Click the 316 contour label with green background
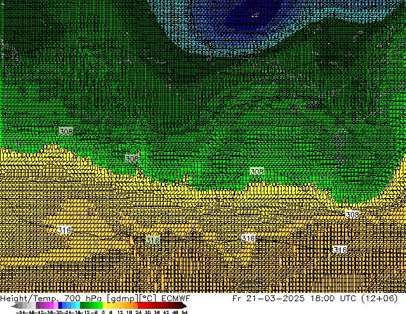The width and height of the screenshot is (406, 314). (153, 240)
